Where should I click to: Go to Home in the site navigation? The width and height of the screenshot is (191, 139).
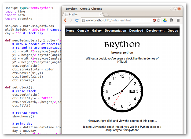click(x=70, y=31)
